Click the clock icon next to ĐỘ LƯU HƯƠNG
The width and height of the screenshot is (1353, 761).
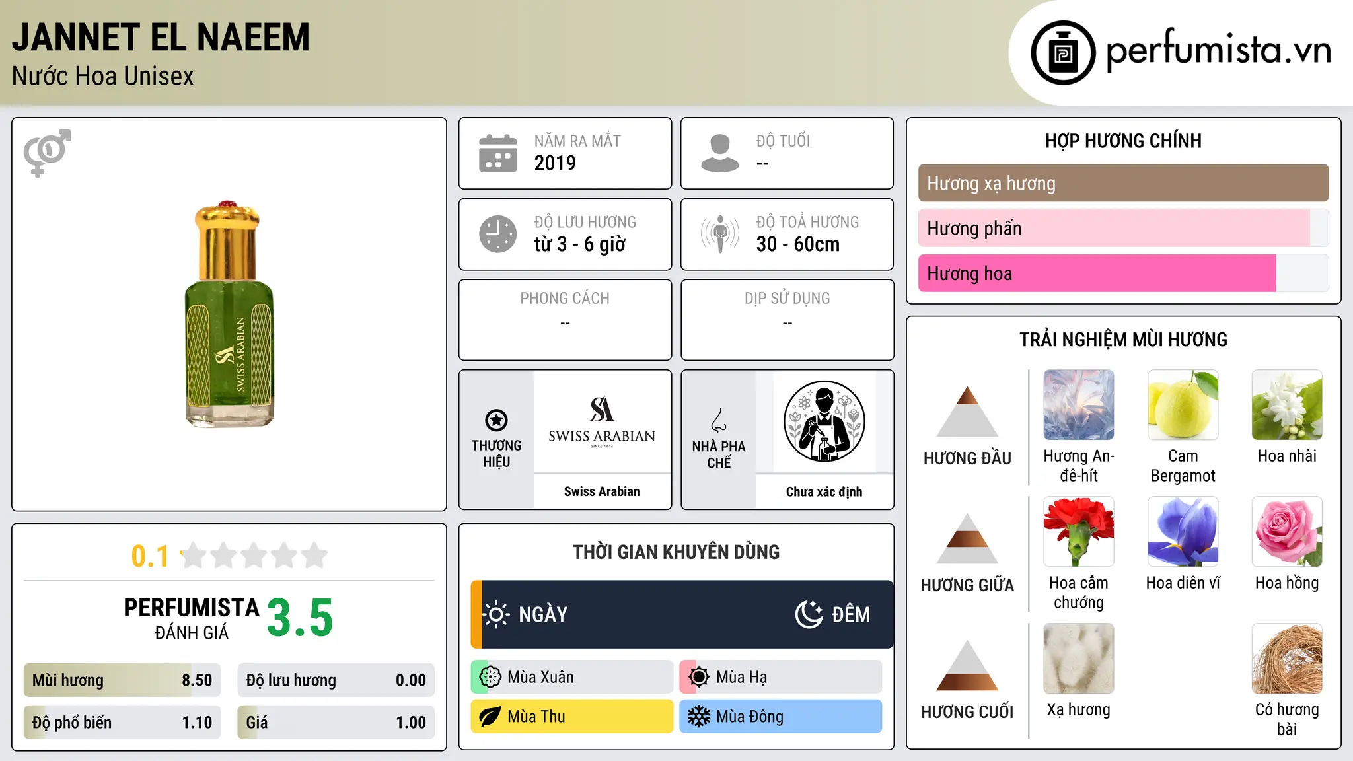pyautogui.click(x=498, y=234)
